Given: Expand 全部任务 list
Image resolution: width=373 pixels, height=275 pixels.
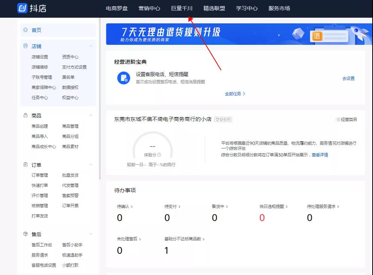Looking at the screenshot, I should [235, 94].
